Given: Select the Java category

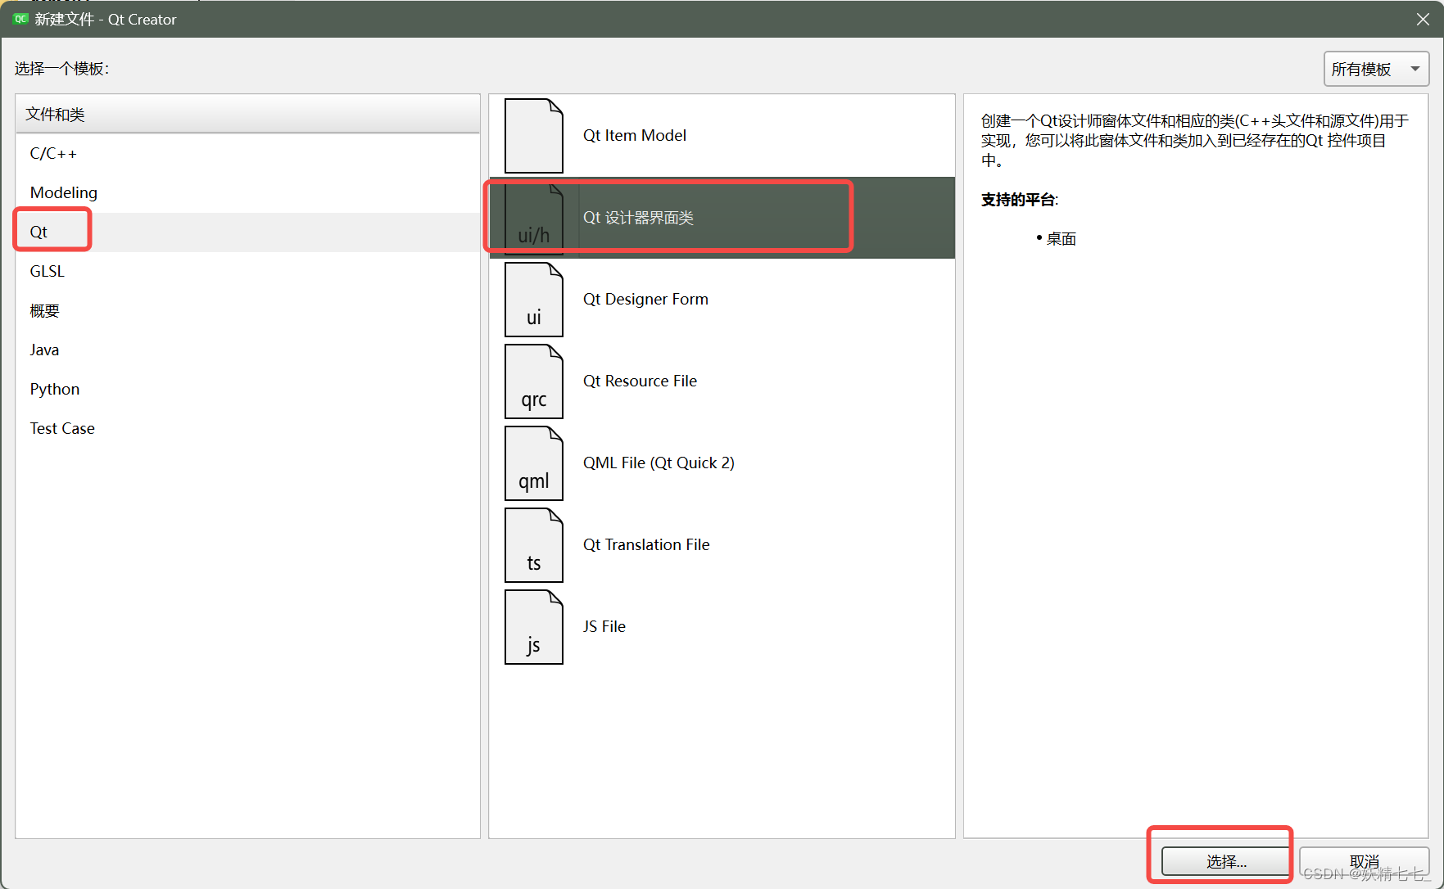Looking at the screenshot, I should coord(247,350).
